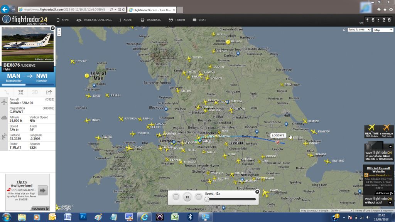Close the BE6876 flight info panel
Viewport: 395px width, 222px height.
pyautogui.click(x=52, y=28)
